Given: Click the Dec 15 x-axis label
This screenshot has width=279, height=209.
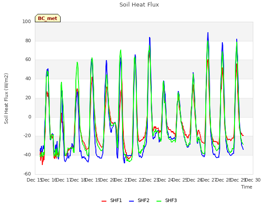Looking at the screenshot, I should pyautogui.click(x=34, y=180).
